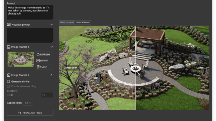Collapse the Negative prompt section chevron
Viewport: 216px width, 121px height.
click(x=52, y=24)
